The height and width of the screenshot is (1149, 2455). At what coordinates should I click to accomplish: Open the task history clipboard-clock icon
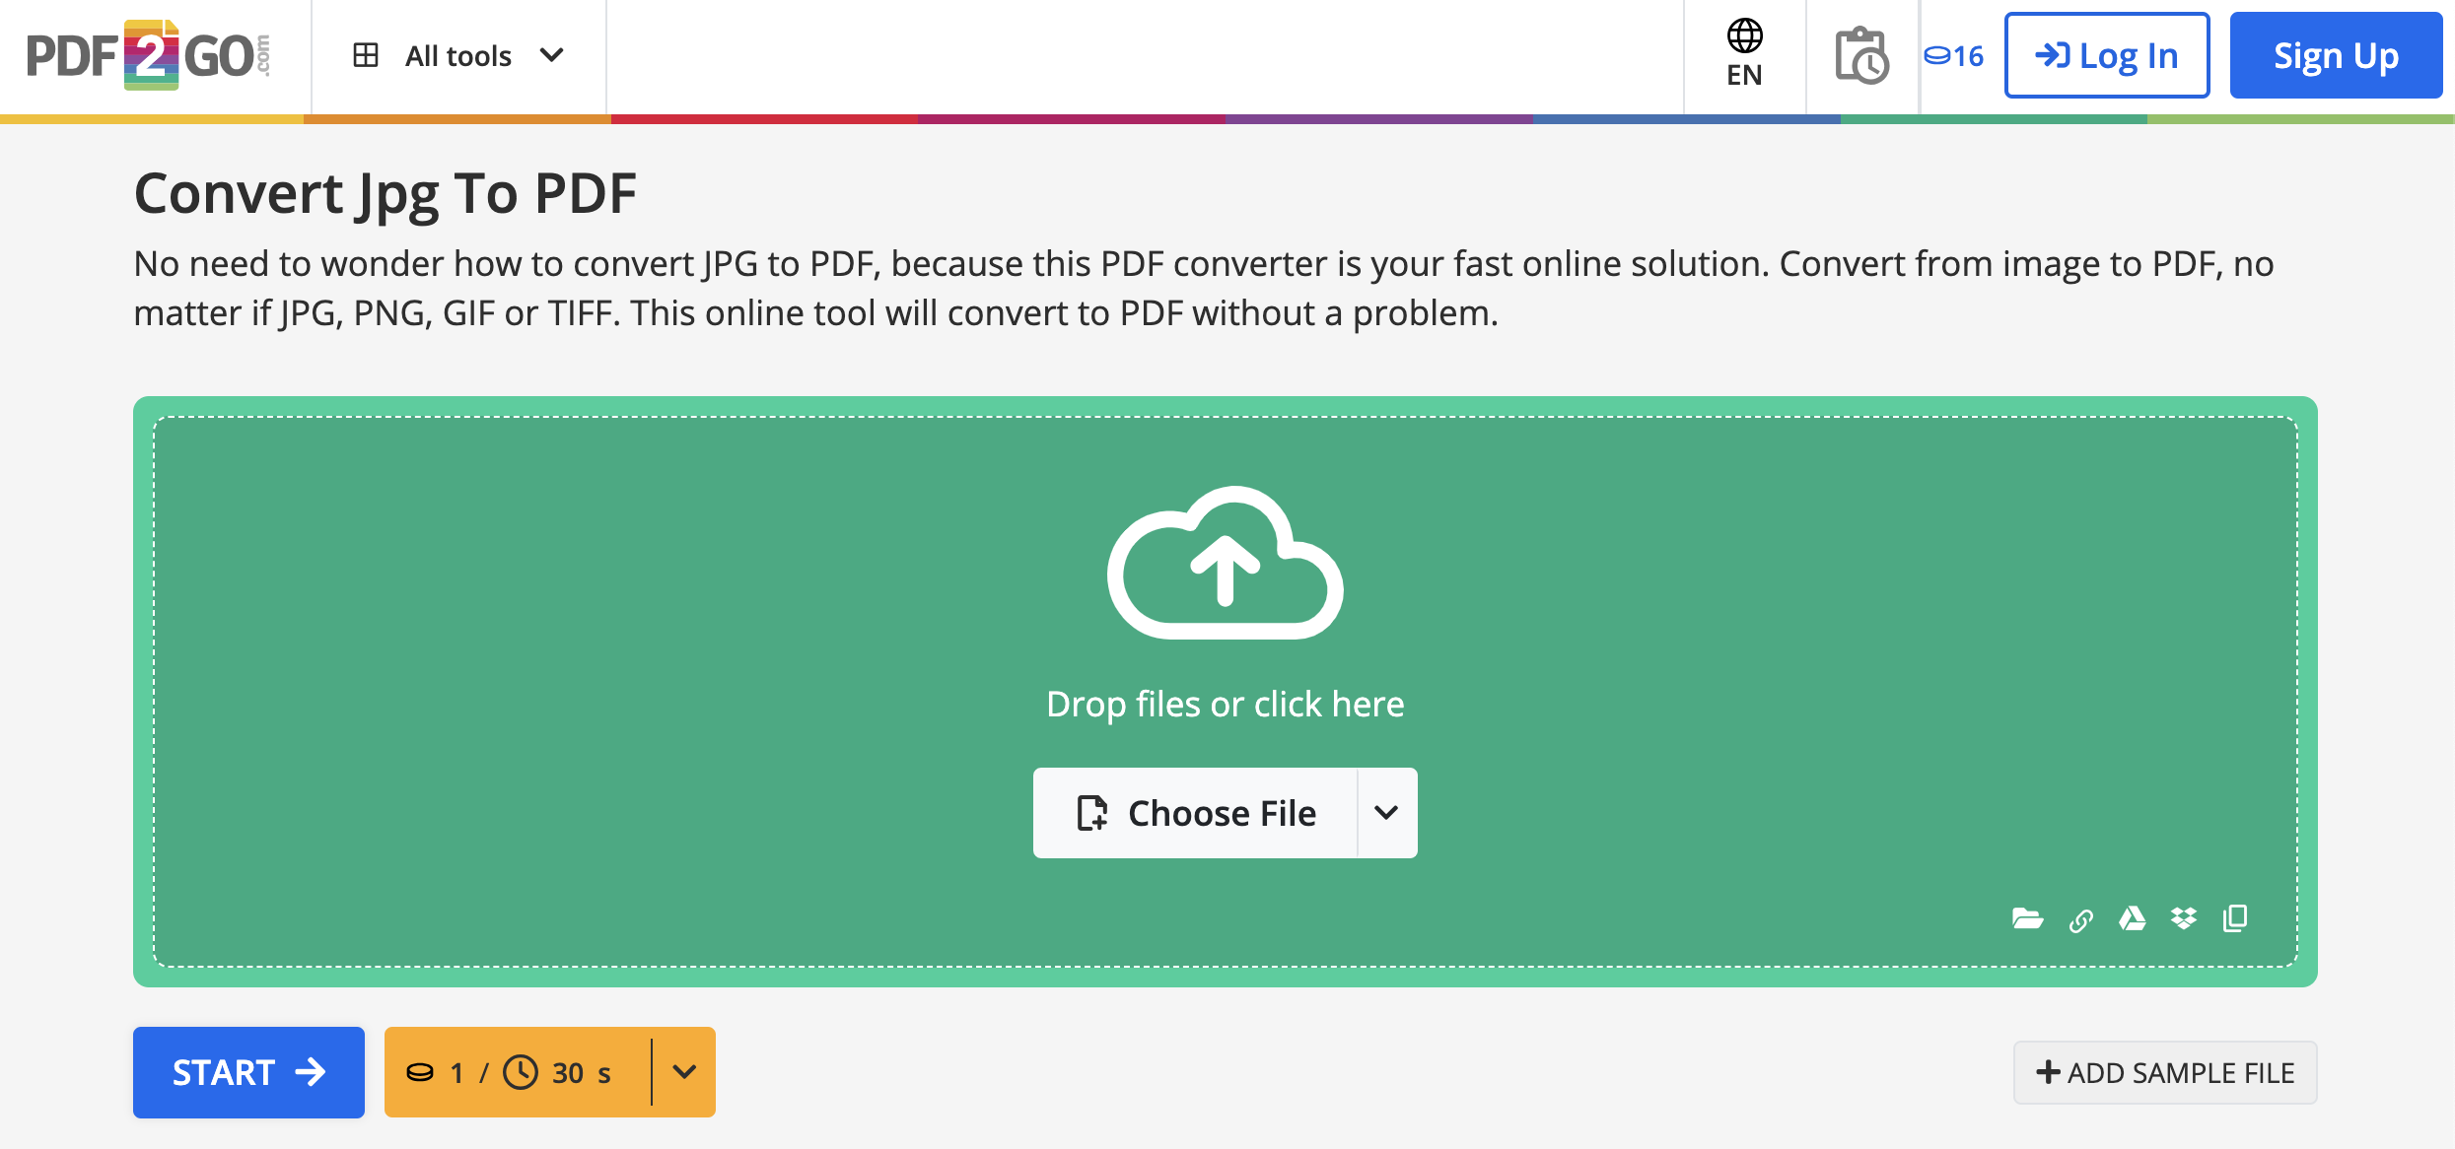coord(1861,56)
